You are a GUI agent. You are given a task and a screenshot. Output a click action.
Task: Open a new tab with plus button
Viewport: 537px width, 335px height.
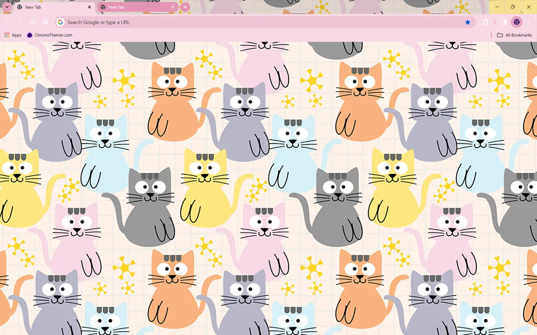[185, 7]
